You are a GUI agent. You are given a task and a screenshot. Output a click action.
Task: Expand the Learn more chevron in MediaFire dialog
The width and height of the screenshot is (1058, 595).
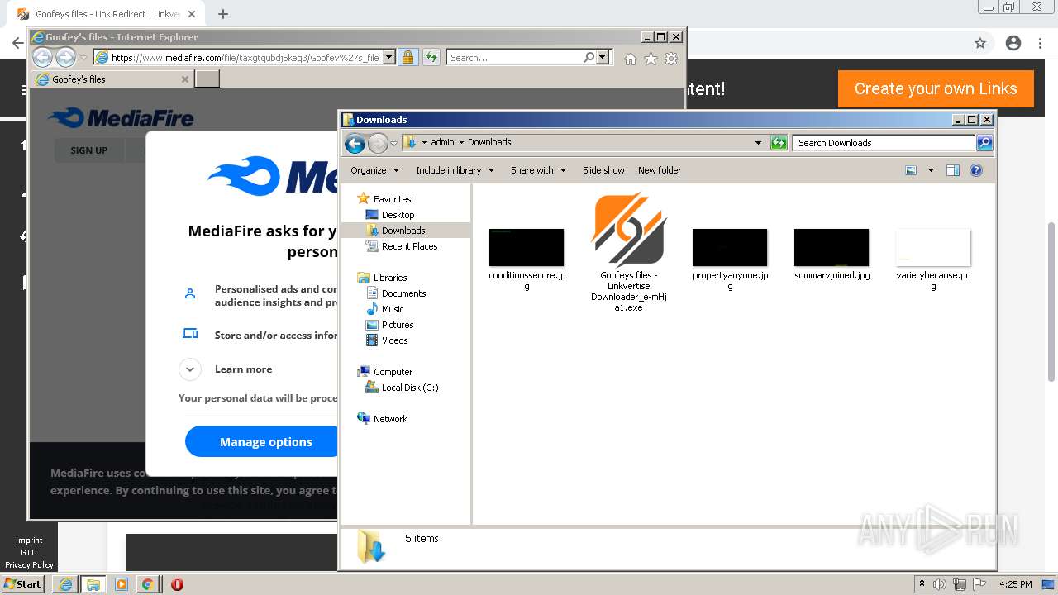tap(190, 369)
